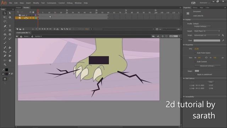
Task: Switch to the Library tab
Action: pos(195,7)
